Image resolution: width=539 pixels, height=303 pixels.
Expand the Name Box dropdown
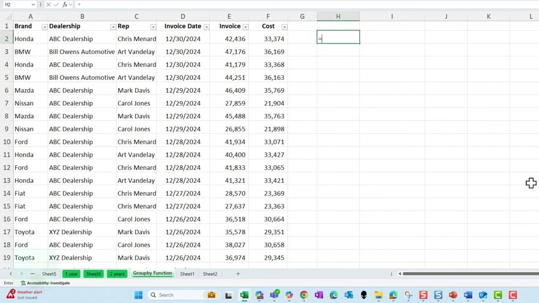point(34,5)
